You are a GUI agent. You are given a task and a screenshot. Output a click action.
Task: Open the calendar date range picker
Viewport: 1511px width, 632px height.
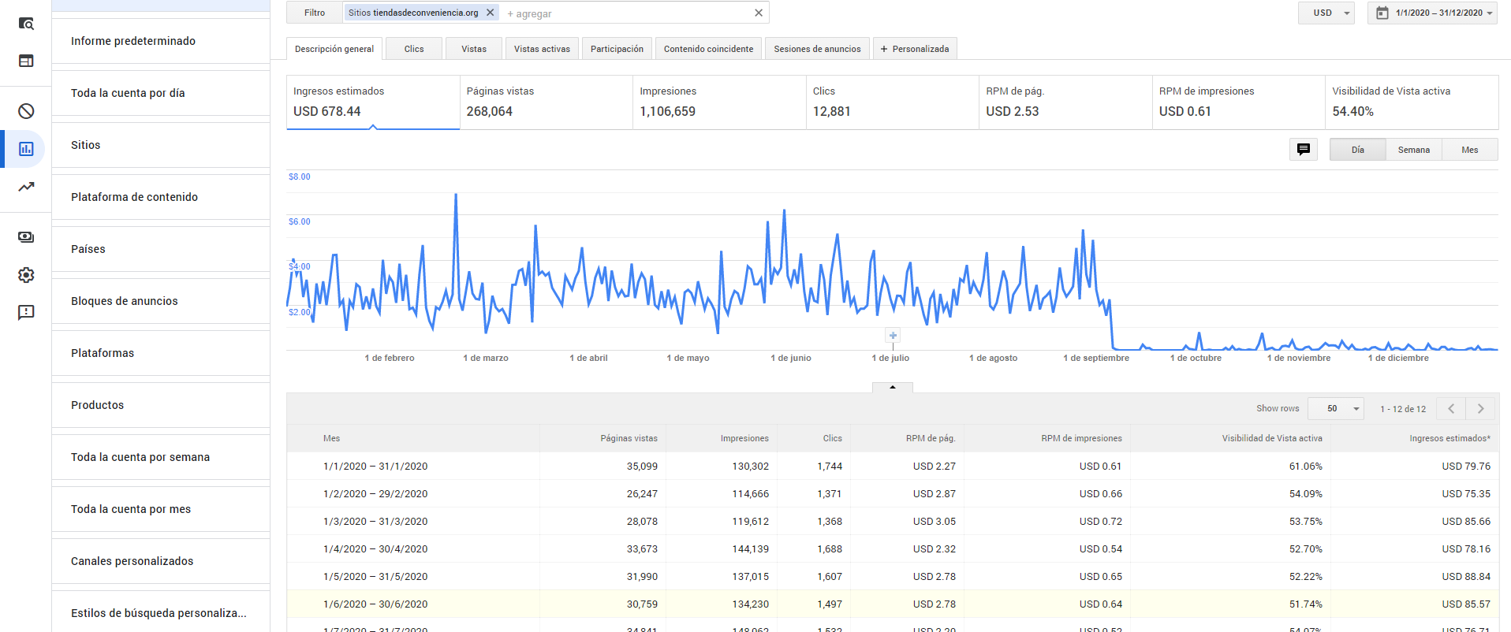click(1432, 13)
